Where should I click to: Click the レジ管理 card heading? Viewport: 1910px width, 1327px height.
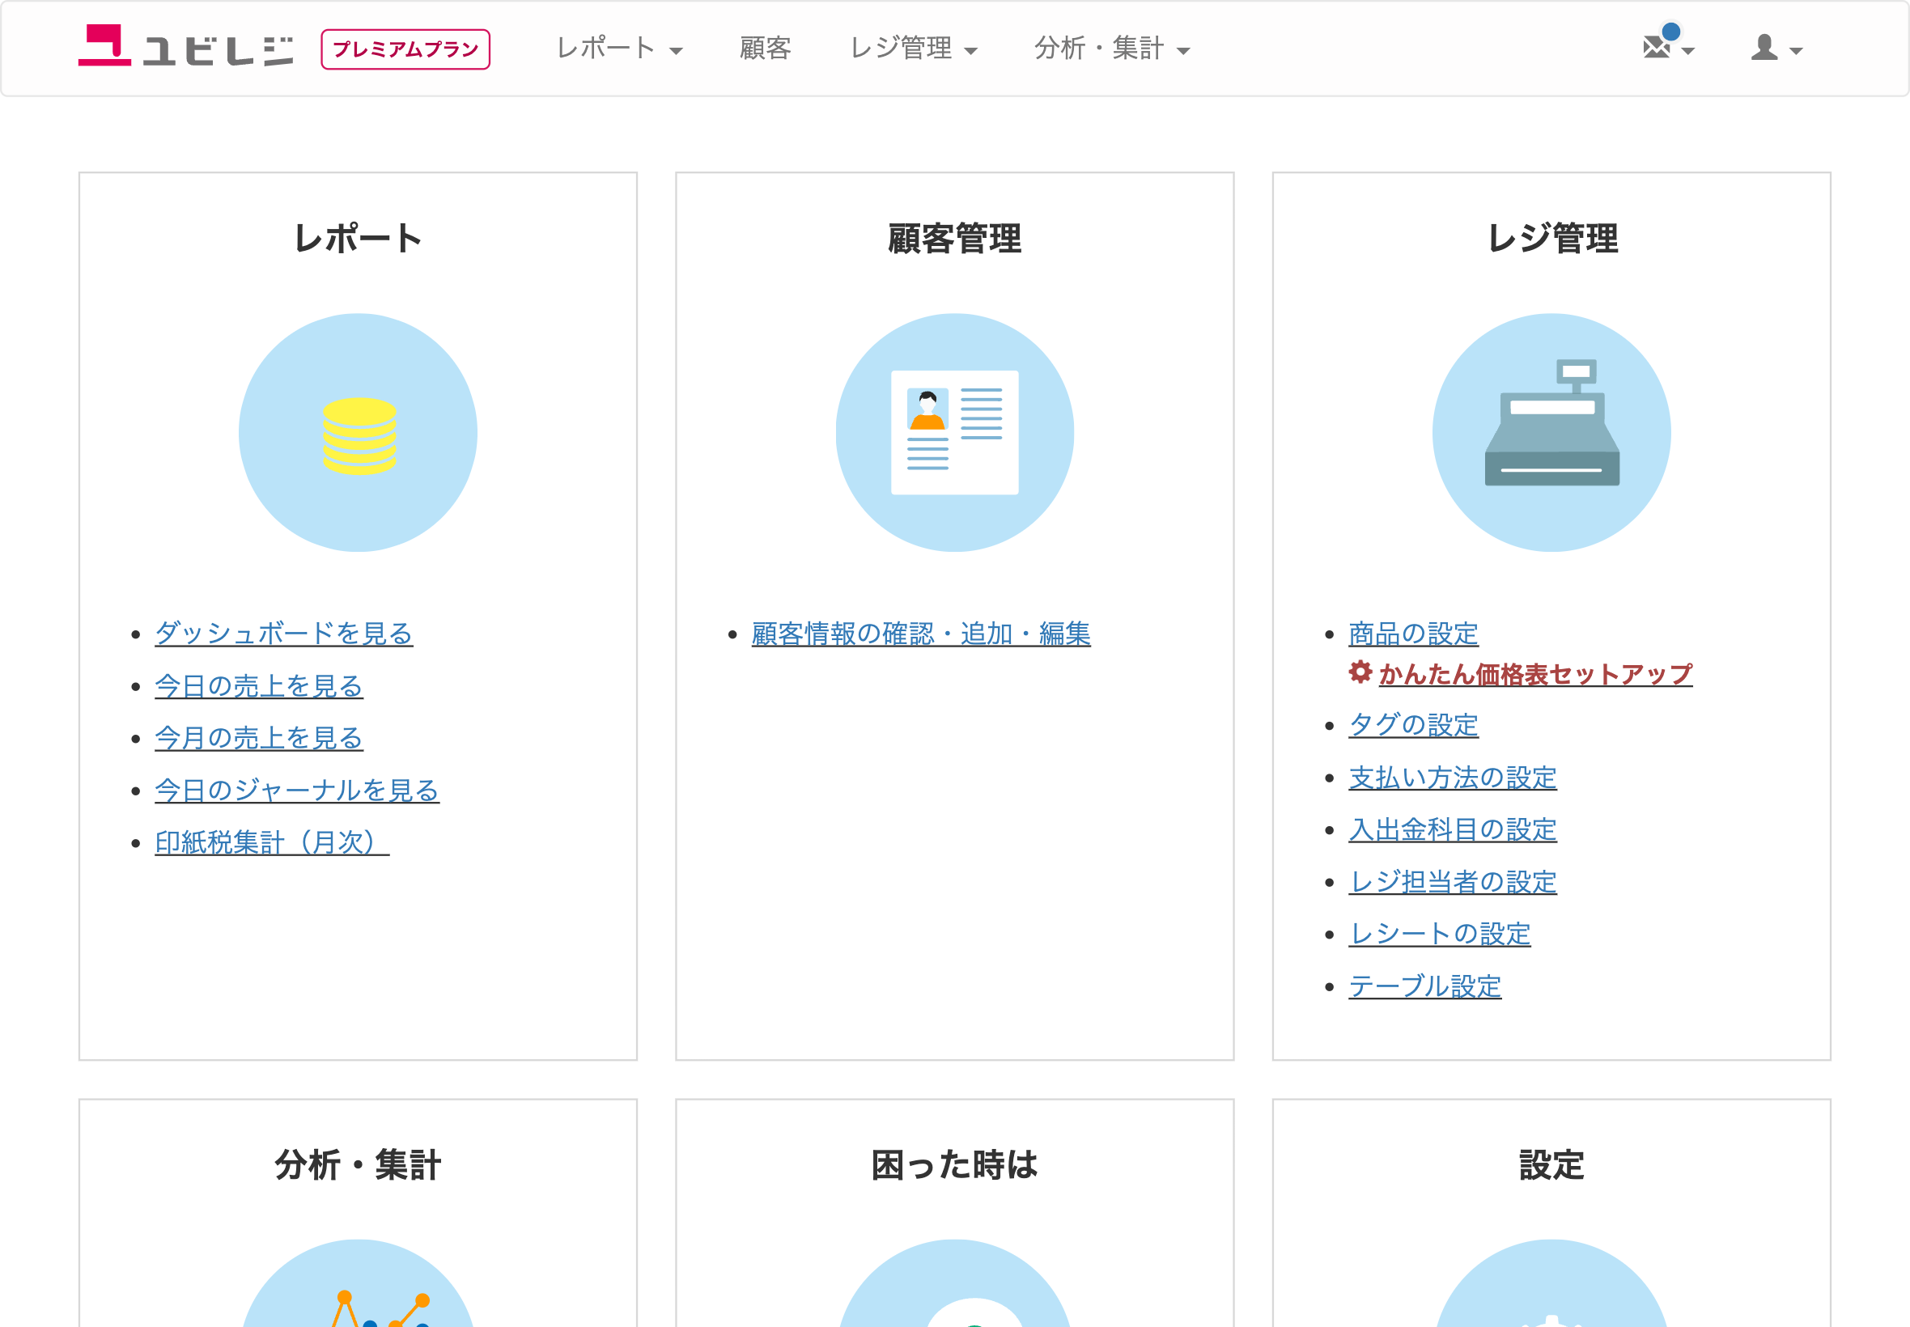coord(1551,238)
